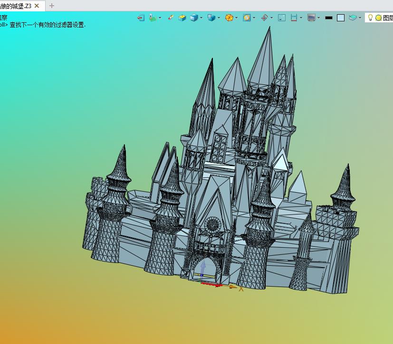393x344 pixels.
Task: Click the orange faceted mesh icon
Action: coord(229,18)
